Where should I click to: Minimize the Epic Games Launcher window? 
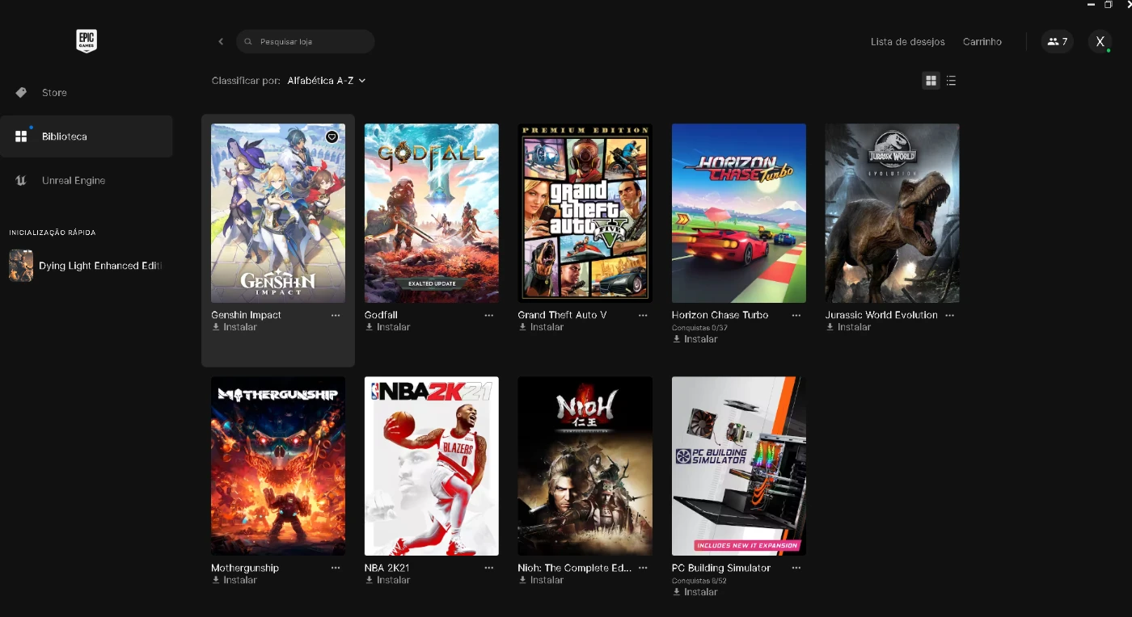point(1091,5)
